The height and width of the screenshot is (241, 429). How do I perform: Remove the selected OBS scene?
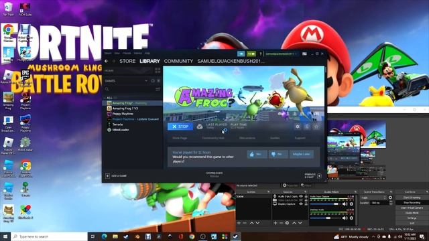tap(245, 223)
